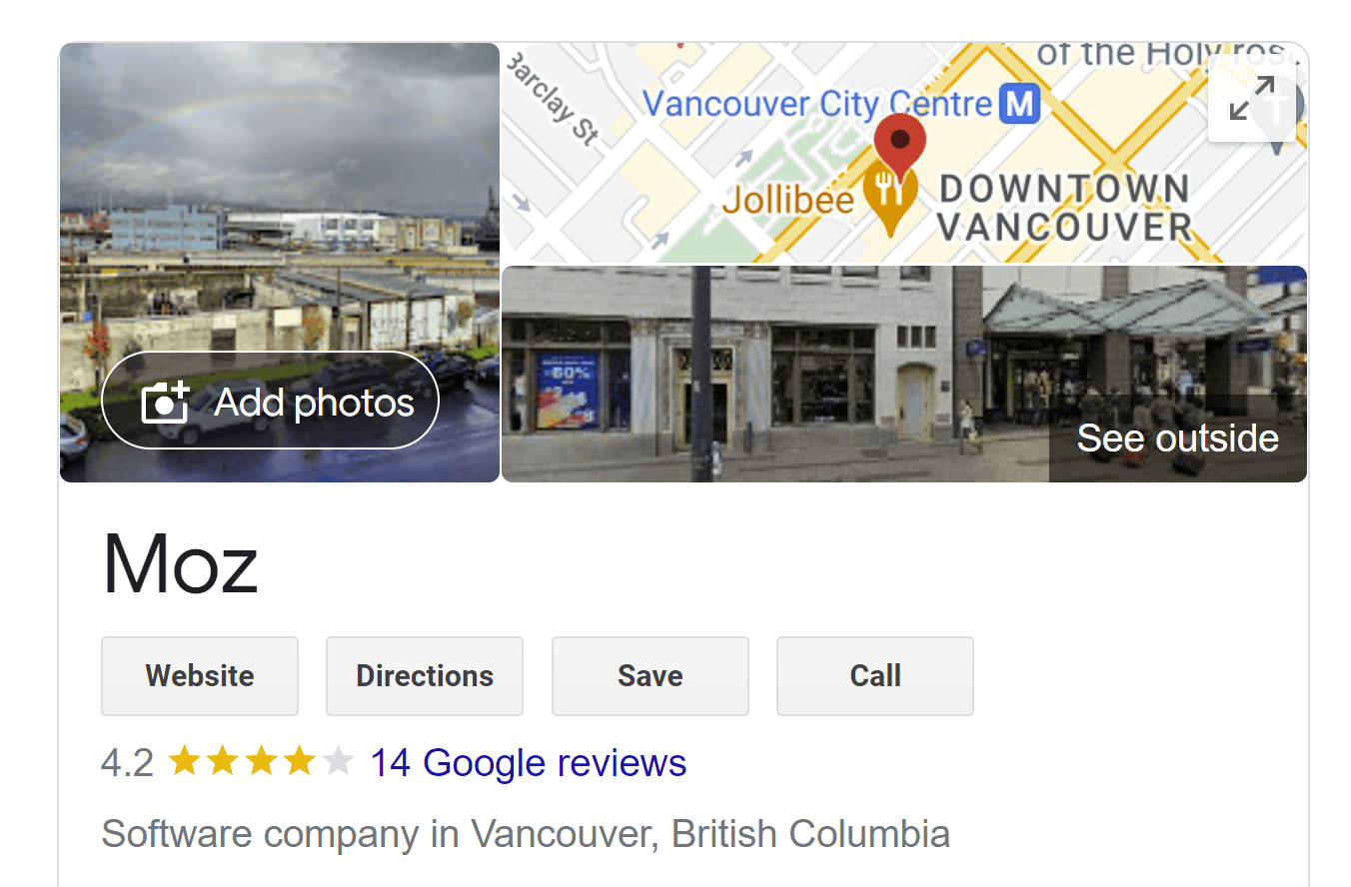Viewport: 1351px width, 887px height.
Task: Click the camera icon in Add photos
Action: (x=166, y=402)
